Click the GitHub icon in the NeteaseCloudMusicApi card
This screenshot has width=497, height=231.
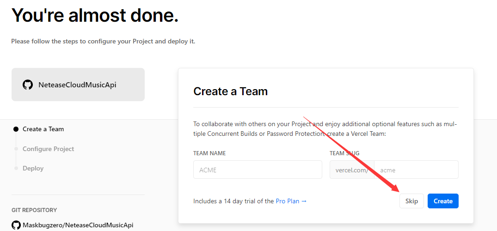click(x=28, y=85)
